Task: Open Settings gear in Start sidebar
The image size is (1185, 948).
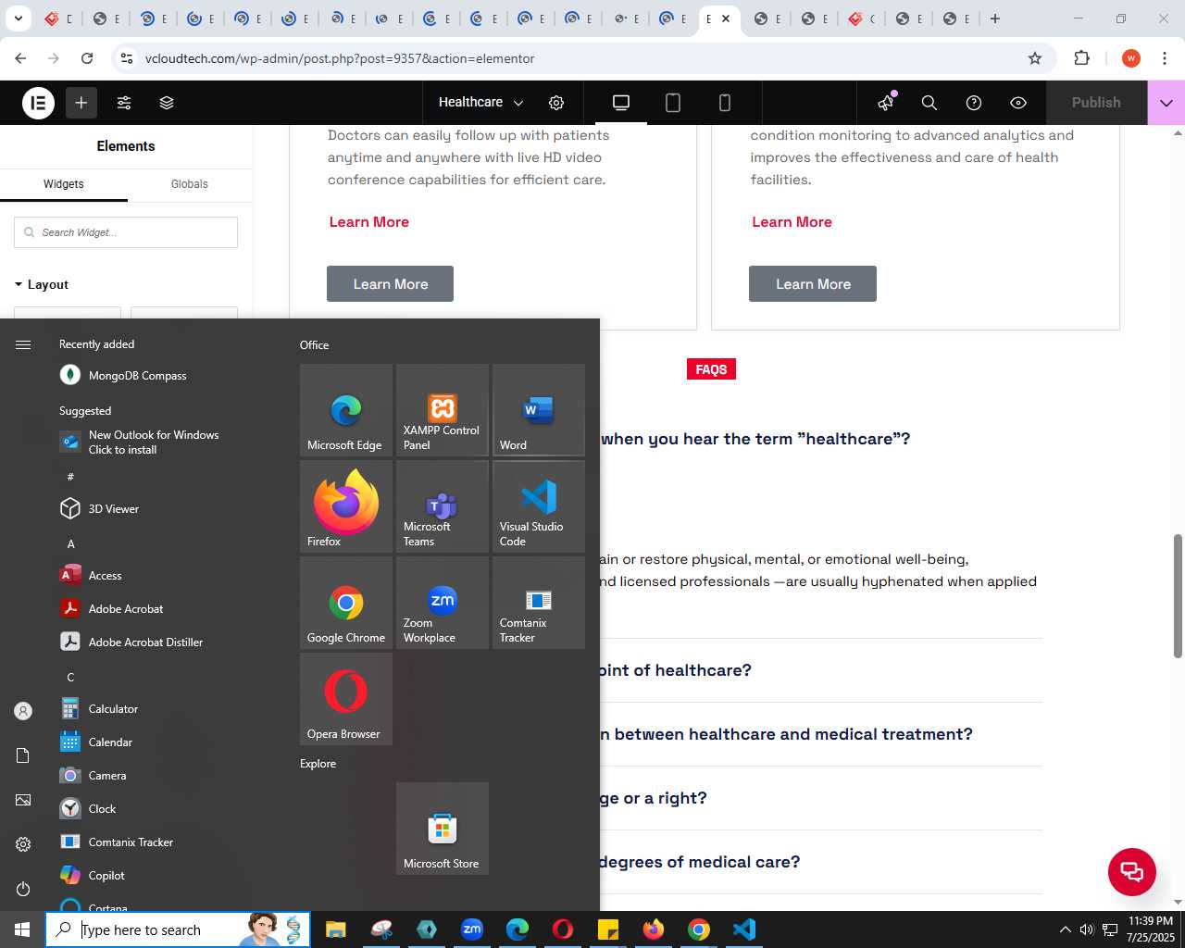Action: [23, 844]
